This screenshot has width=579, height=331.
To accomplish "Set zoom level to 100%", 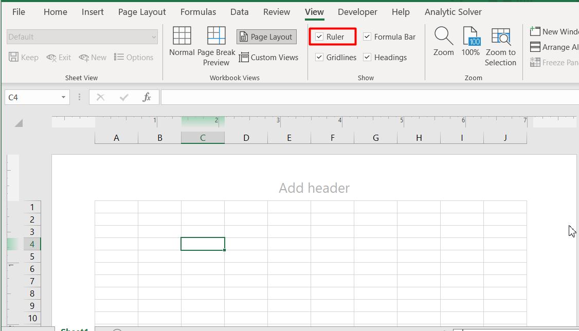I will [471, 41].
